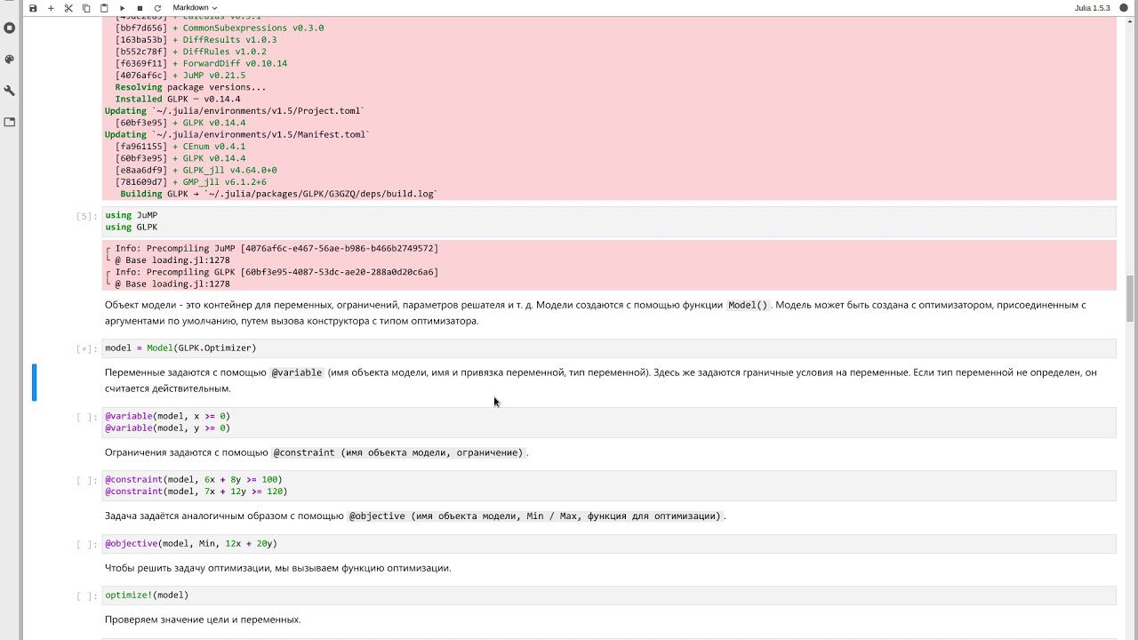The height and width of the screenshot is (640, 1138).
Task: Copy the selected cell from the toolbar
Action: point(86,8)
